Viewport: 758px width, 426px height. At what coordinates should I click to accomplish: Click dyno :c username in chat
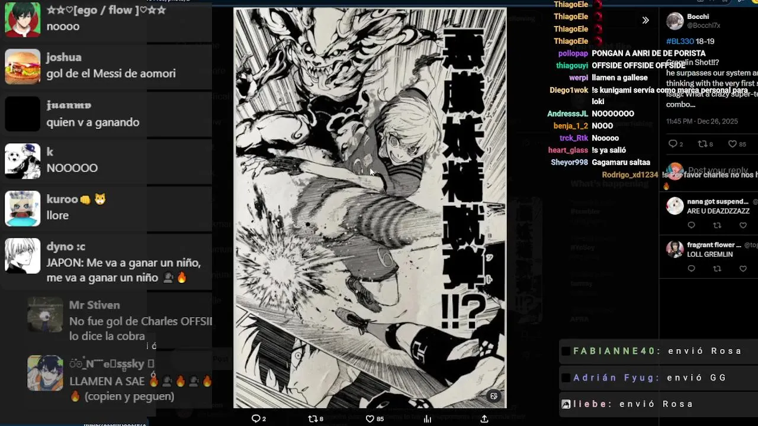click(65, 247)
